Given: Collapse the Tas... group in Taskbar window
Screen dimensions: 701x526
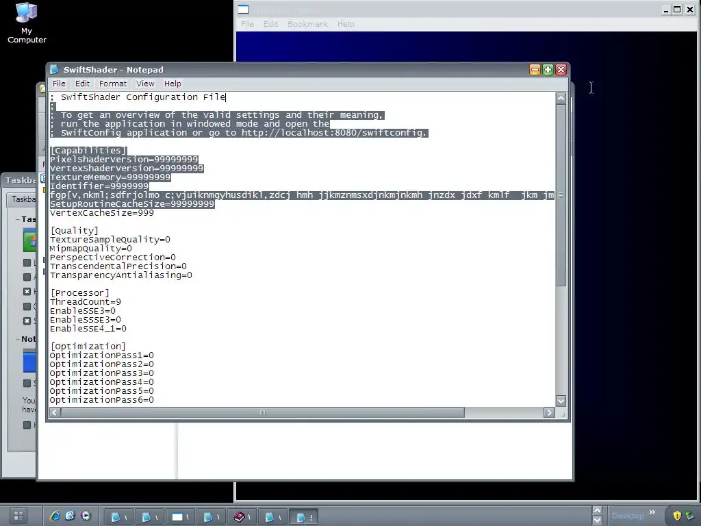Looking at the screenshot, I should pyautogui.click(x=17, y=219).
